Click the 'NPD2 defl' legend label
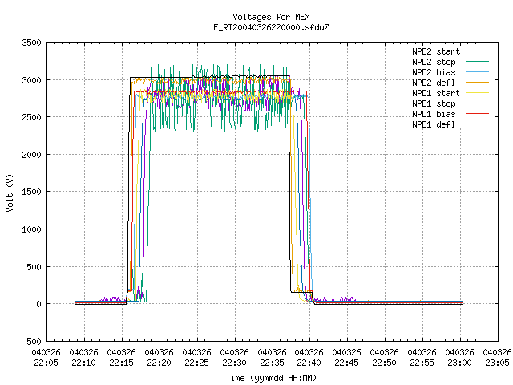 434,83
